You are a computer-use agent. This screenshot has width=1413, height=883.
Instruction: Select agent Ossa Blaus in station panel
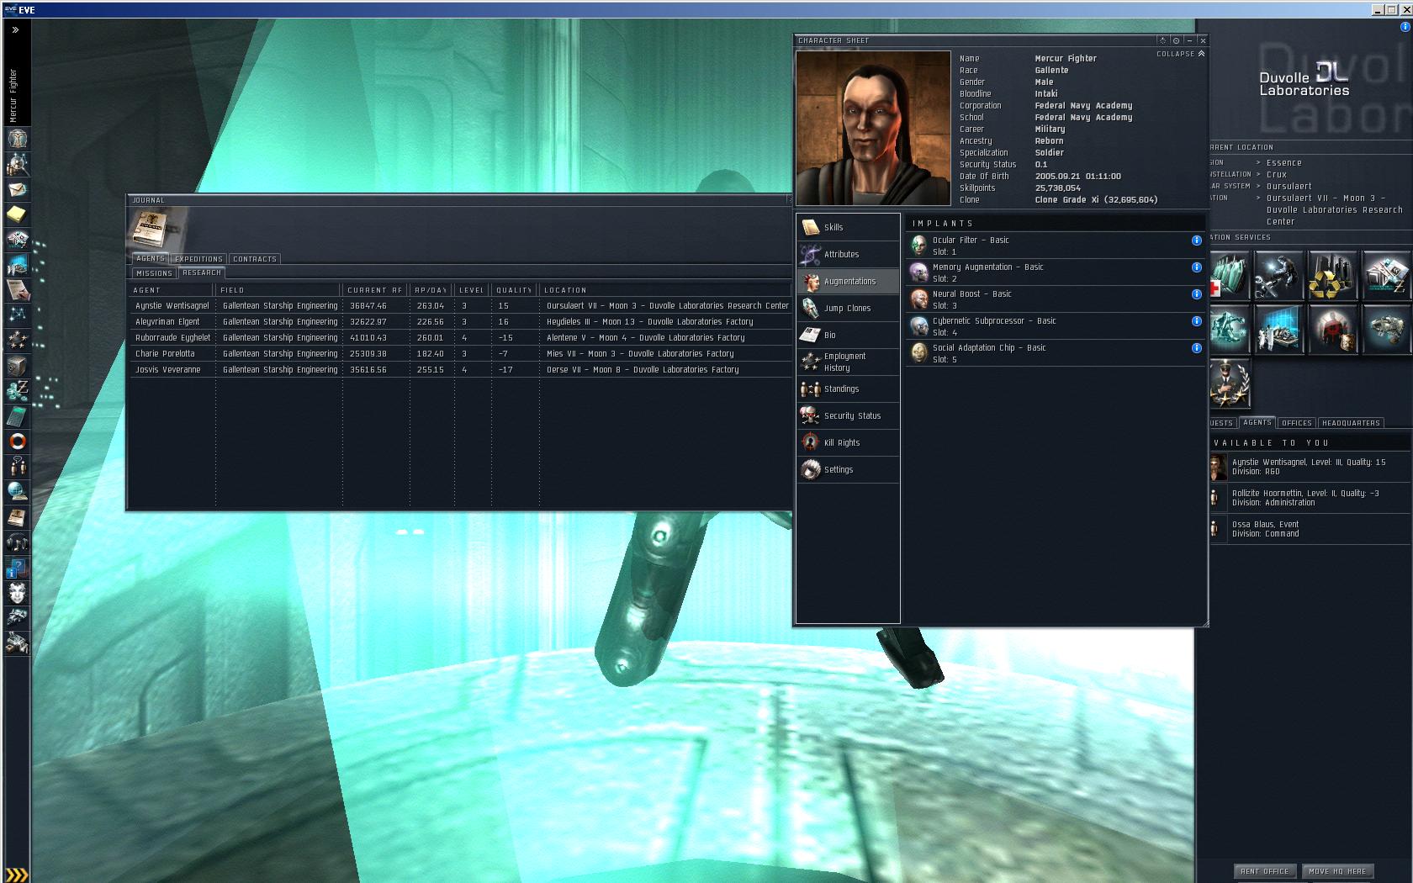[1310, 529]
